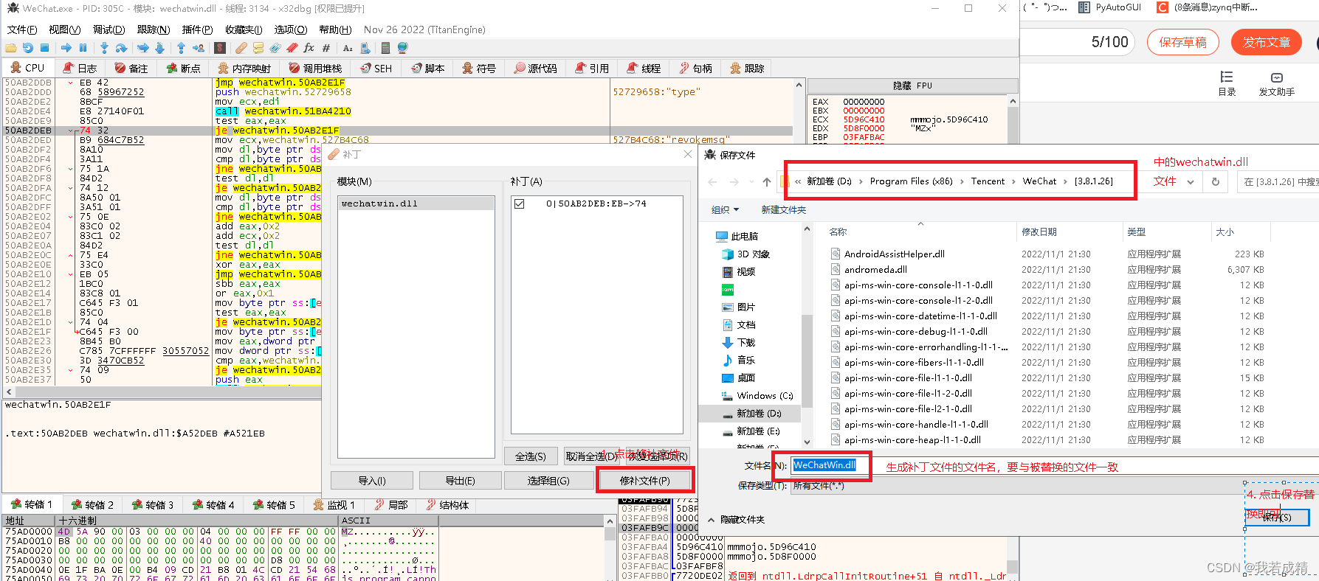Open the 监视 1 watch tab
This screenshot has height=581, width=1319.
click(334, 505)
